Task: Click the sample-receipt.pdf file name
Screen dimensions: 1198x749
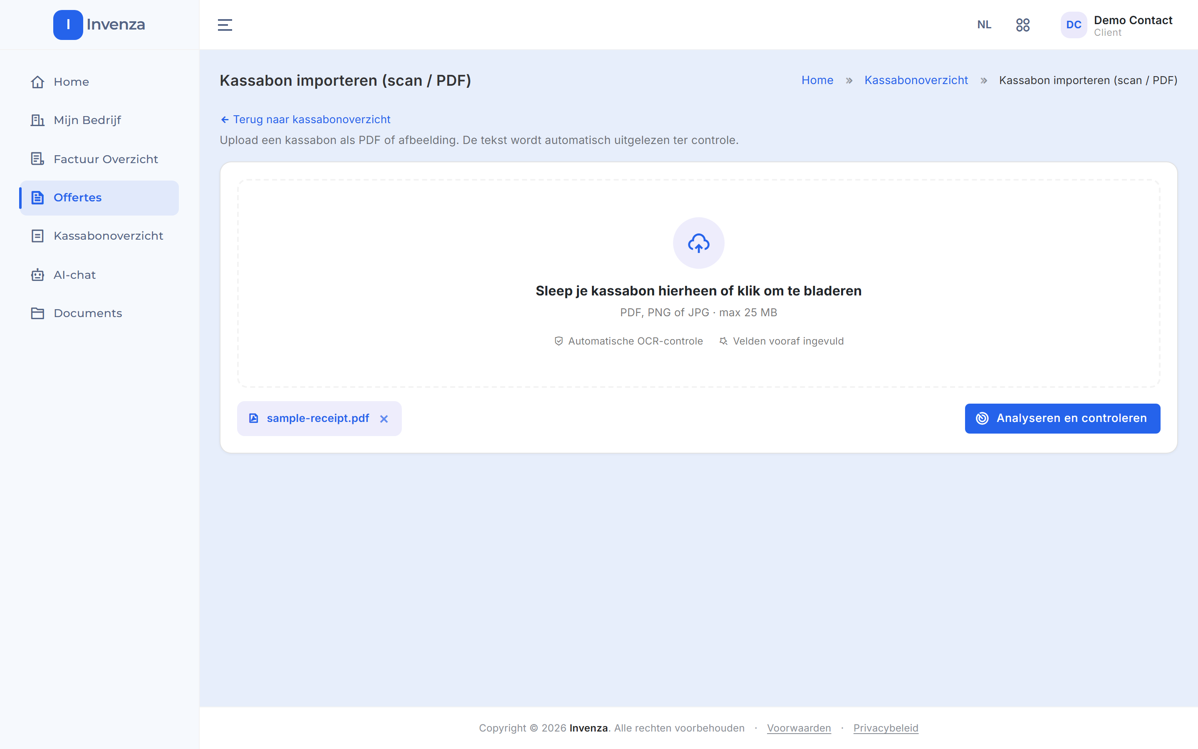Action: coord(318,419)
